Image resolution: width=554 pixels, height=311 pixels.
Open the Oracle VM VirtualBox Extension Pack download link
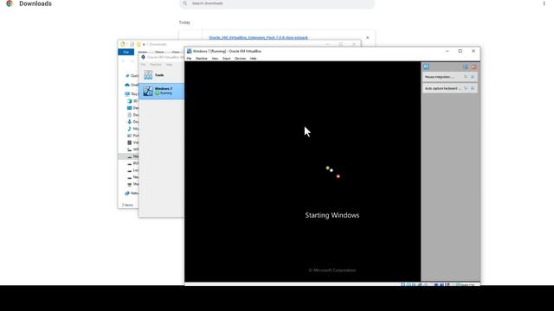(x=258, y=38)
